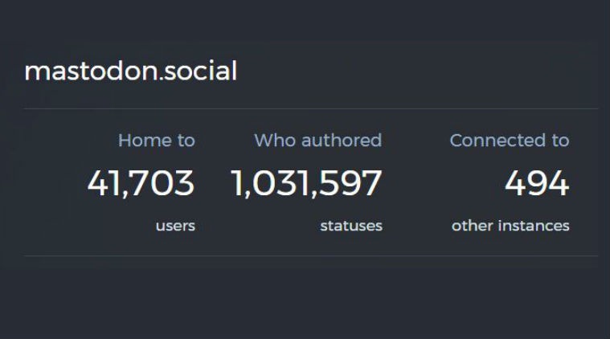Click the 'users' caption text
Viewport: 610px width, 339px height.
coord(175,226)
